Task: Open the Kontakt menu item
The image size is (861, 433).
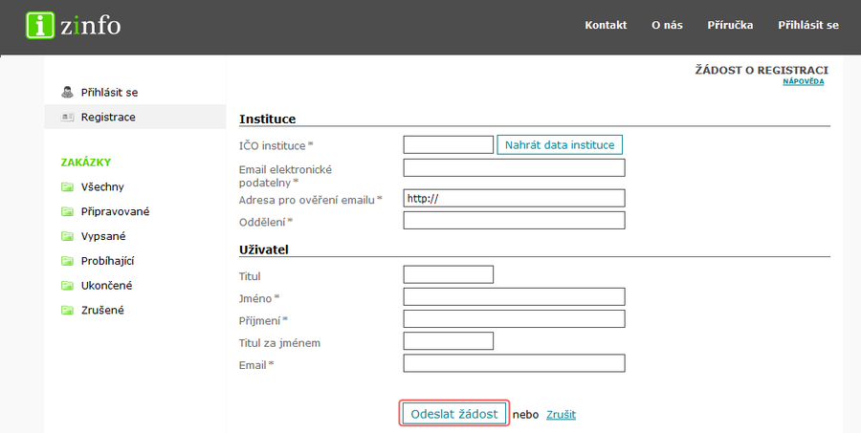Action: coord(606,25)
